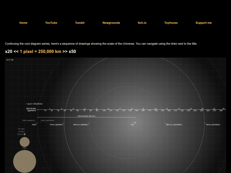The height and width of the screenshot is (173, 231).
Task: Visit the Tumblr link
Action: point(80,23)
